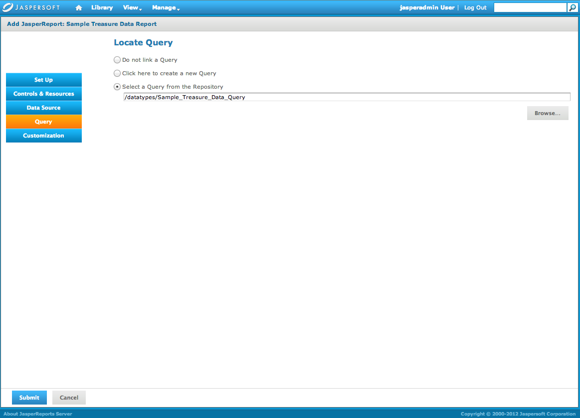580x418 pixels.
Task: Select 'Select a Query from the Repository'
Action: coord(117,87)
